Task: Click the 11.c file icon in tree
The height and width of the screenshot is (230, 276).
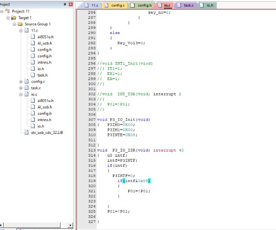Action: coord(27,30)
